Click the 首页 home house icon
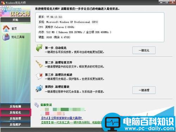 pos(6,29)
